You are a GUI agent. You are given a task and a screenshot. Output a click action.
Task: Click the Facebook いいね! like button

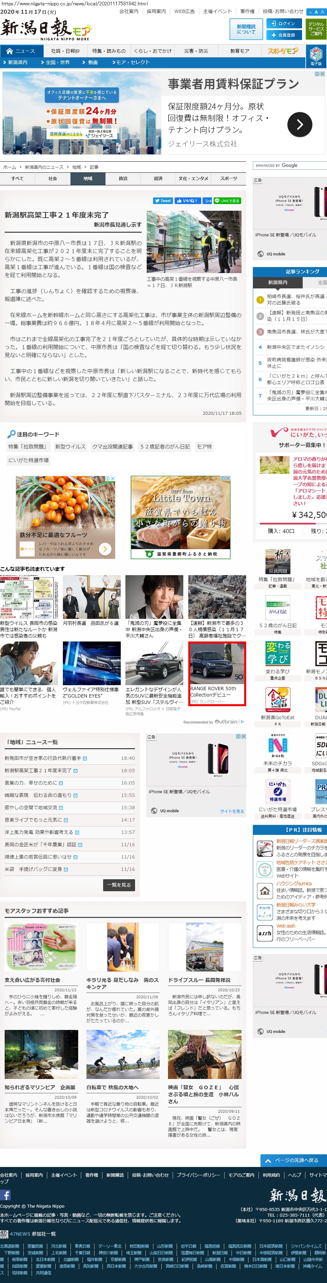[187, 201]
